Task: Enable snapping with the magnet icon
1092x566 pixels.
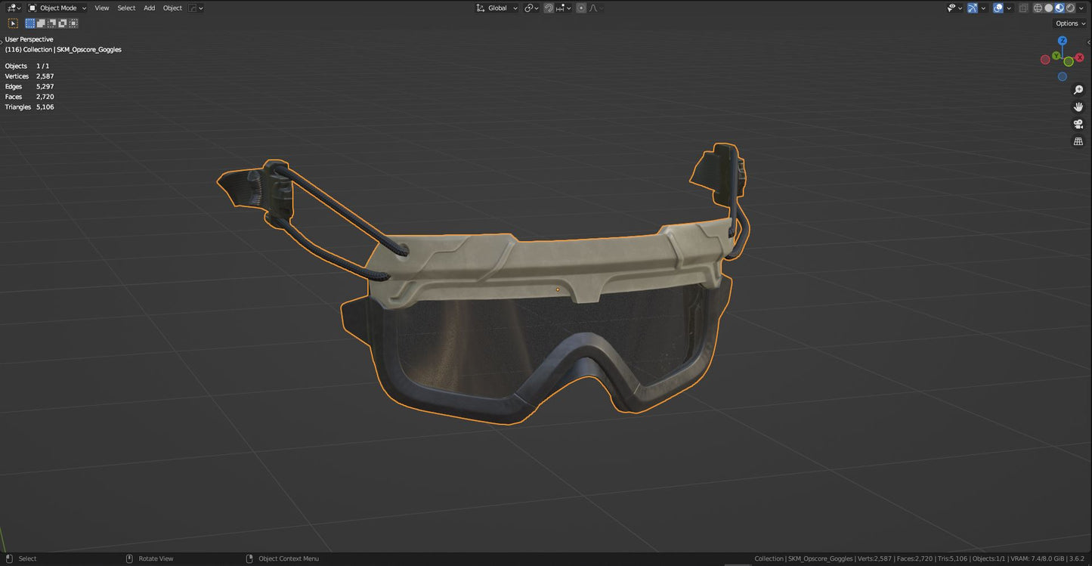Action: coord(549,8)
